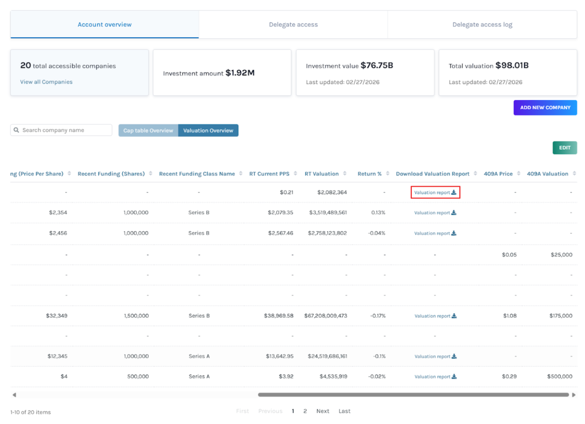Click the search magnifier icon in company search box
Screen dimensions: 585x424
(x=16, y=130)
